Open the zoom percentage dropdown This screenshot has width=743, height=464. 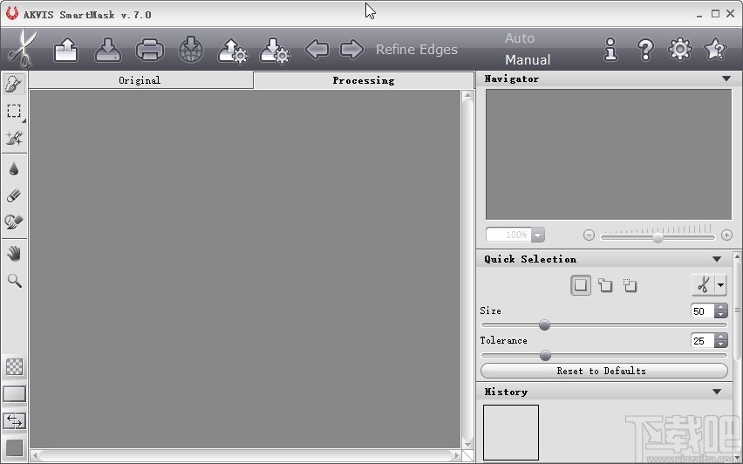538,235
